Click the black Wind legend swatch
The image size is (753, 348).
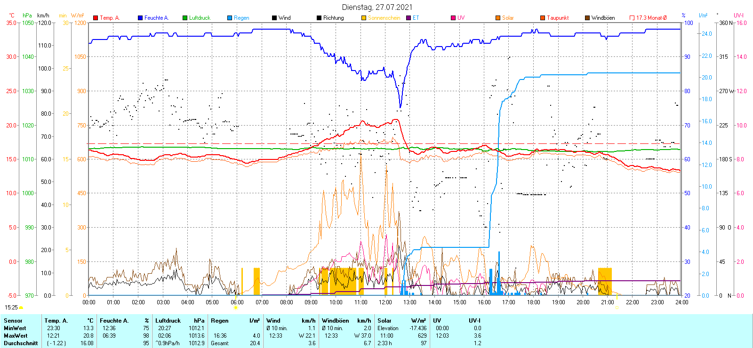[x=274, y=18]
